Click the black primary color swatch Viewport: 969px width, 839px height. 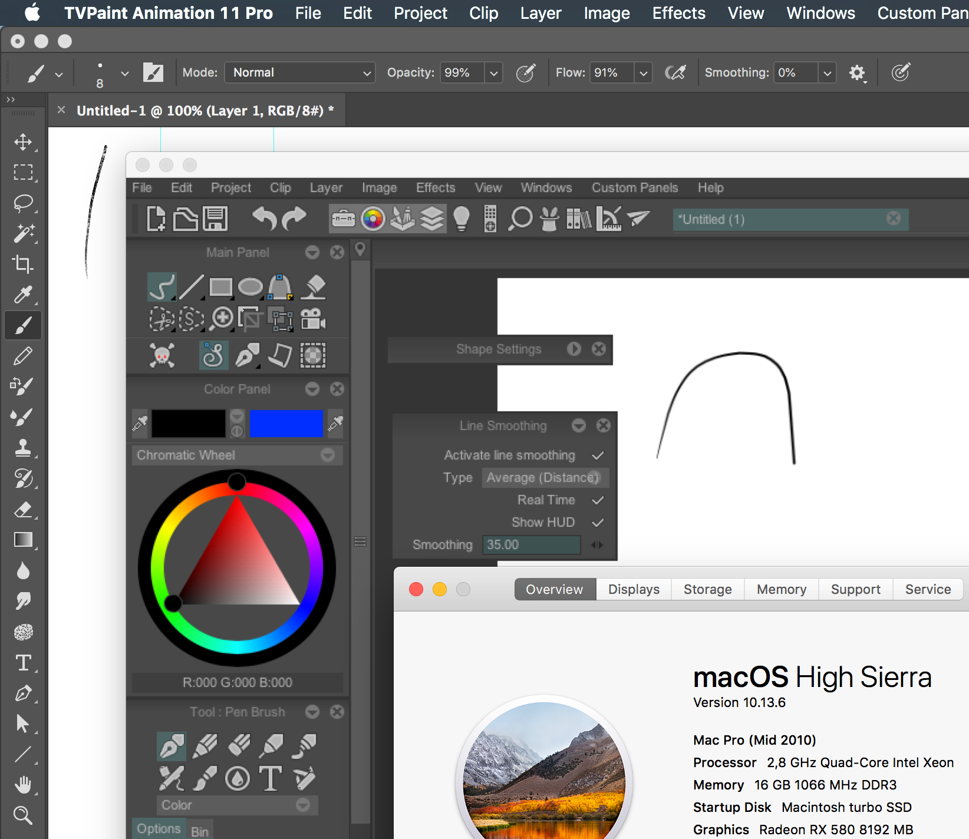tap(189, 423)
